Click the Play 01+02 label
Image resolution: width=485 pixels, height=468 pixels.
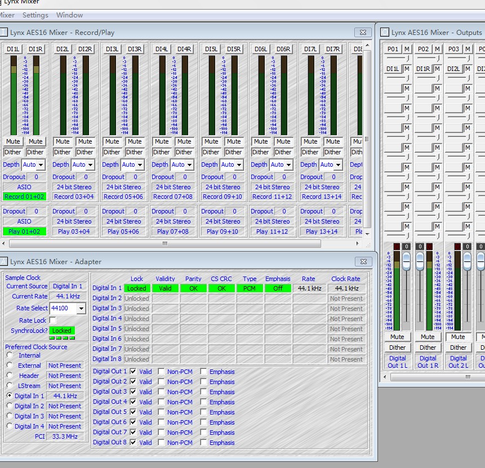[x=24, y=231]
